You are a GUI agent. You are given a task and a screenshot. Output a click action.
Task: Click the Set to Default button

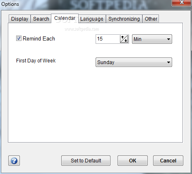[x=86, y=161]
